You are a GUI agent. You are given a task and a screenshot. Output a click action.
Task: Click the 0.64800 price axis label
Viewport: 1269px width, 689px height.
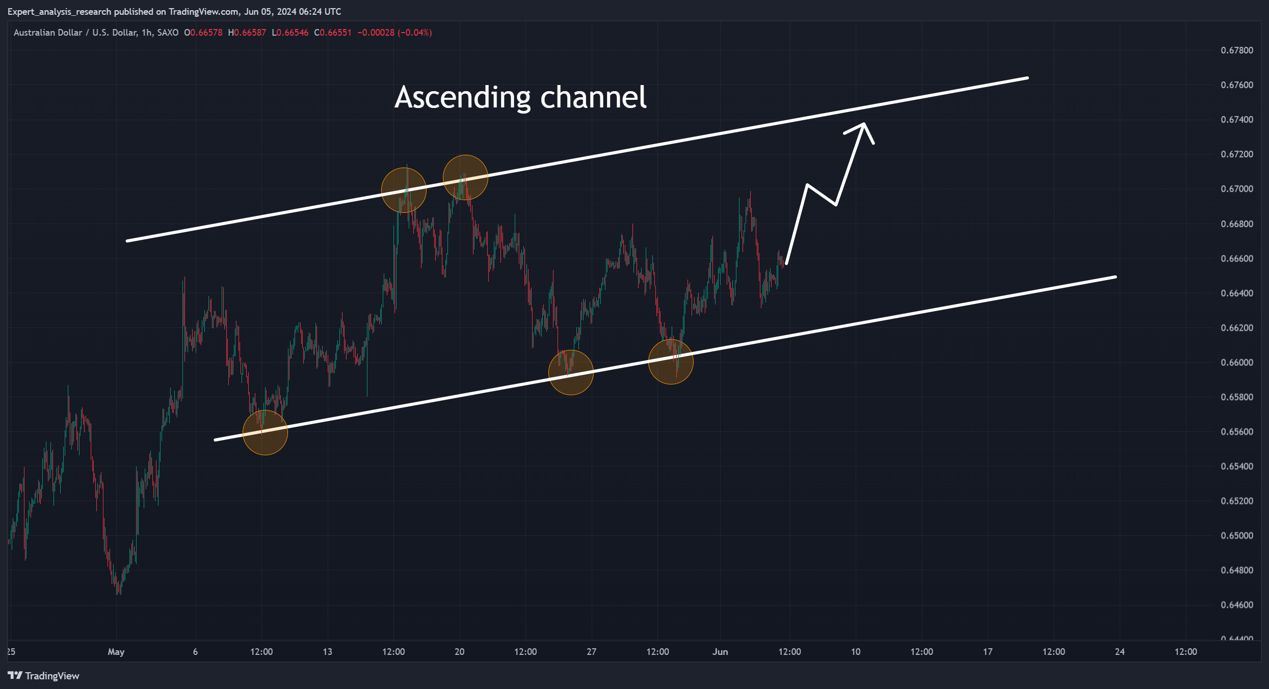coord(1237,570)
